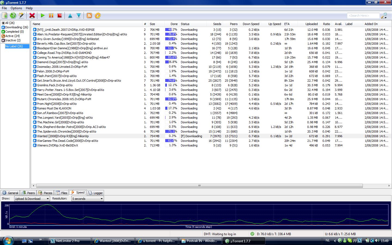Click progress bar of The.Spiderwick.Chronicles
Screen dimensions: 392x245
(x=171, y=131)
